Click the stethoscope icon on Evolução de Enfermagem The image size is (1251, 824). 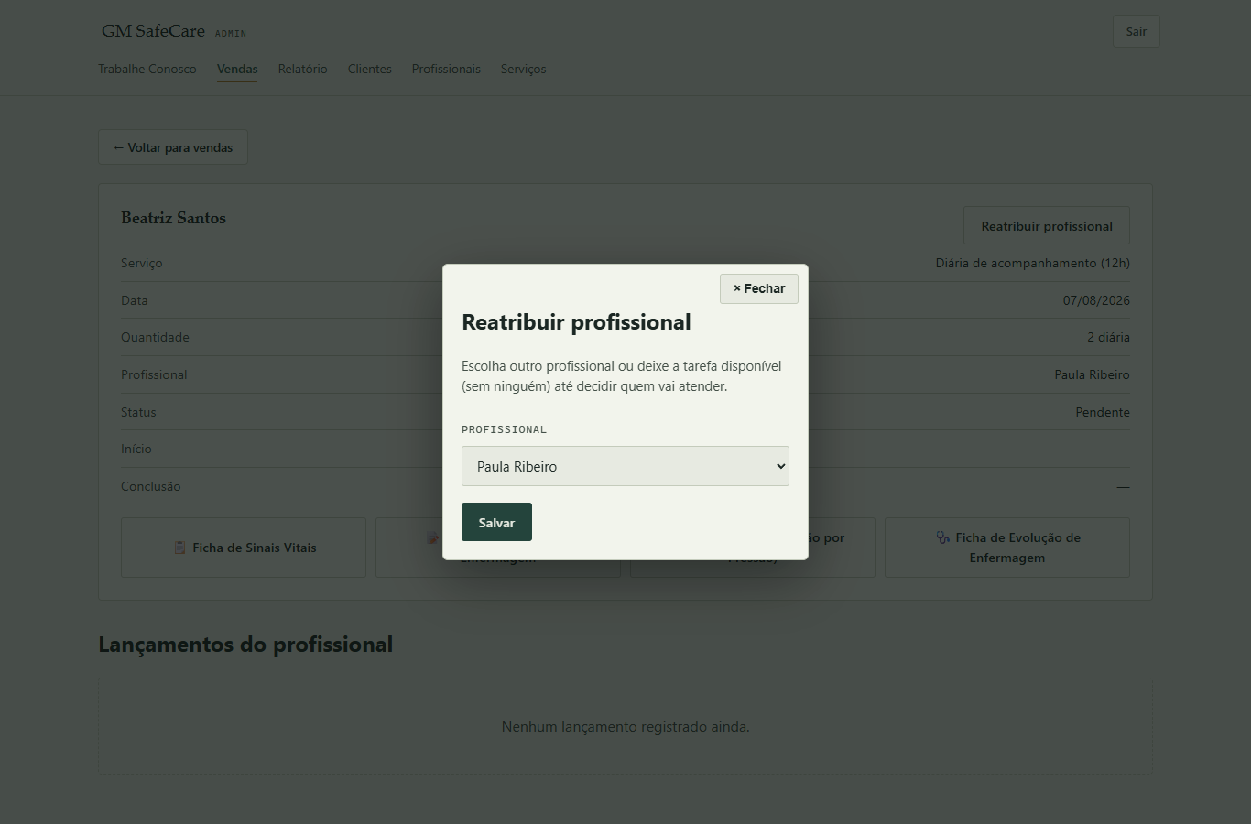(x=942, y=537)
